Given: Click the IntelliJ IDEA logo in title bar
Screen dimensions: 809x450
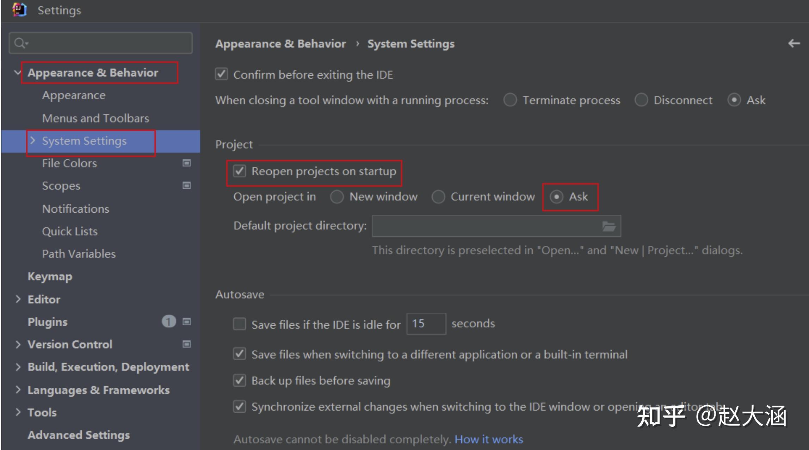Looking at the screenshot, I should tap(19, 10).
